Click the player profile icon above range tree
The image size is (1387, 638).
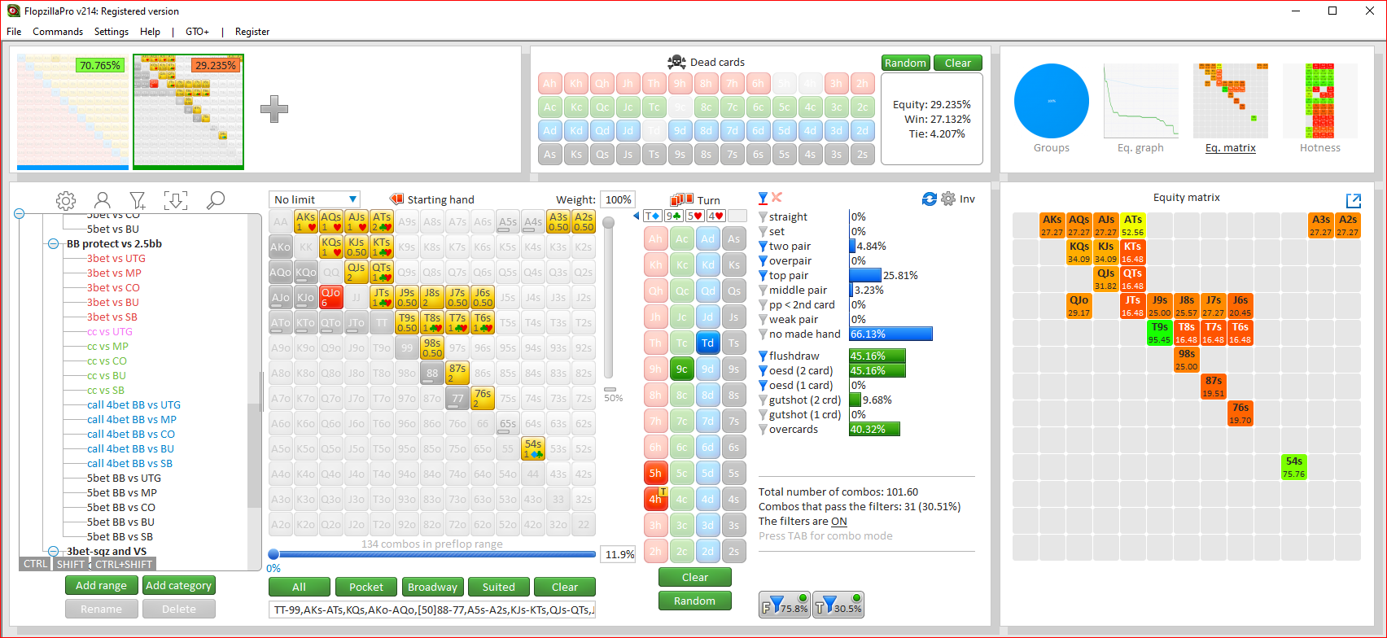point(103,200)
